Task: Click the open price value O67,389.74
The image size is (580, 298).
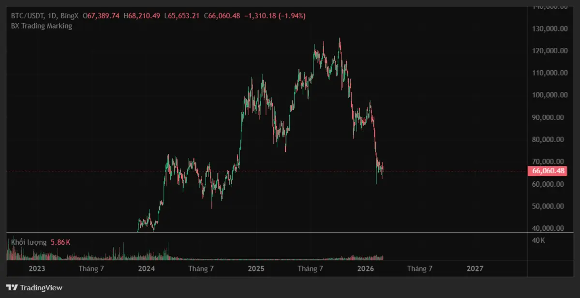Action: 101,16
